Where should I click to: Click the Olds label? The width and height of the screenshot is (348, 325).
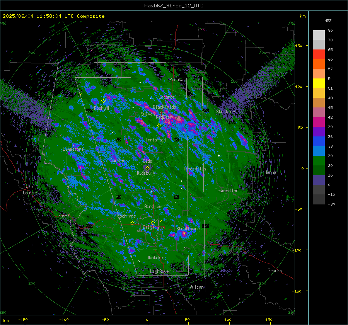pos(147,161)
